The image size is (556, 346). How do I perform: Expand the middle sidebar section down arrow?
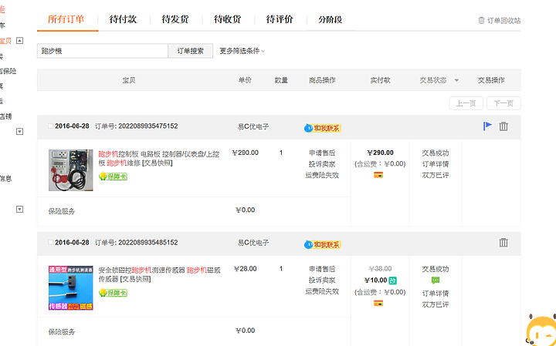[x=20, y=132]
